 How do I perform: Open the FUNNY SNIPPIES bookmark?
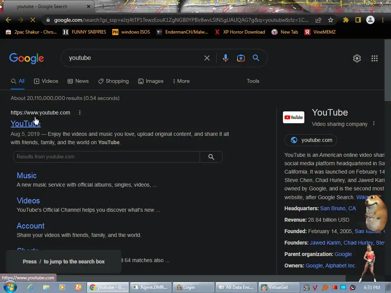[x=84, y=32]
